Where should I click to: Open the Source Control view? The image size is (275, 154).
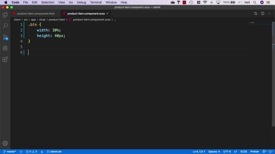pyautogui.click(x=5, y=37)
